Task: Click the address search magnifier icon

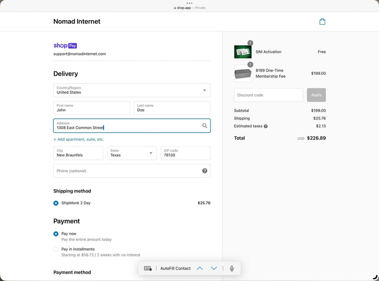Action: [205, 126]
